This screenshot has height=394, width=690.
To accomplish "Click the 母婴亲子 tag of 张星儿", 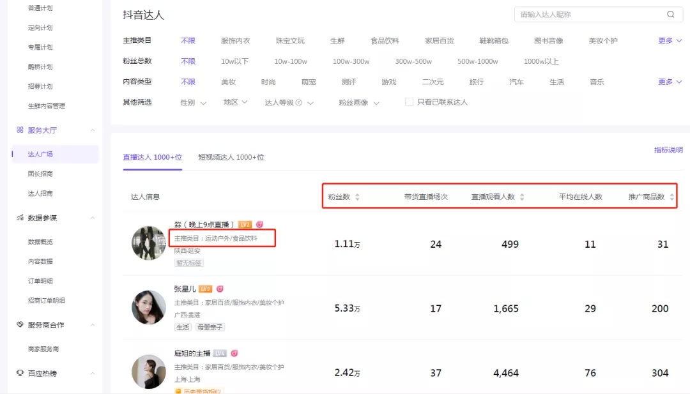I will pyautogui.click(x=210, y=327).
